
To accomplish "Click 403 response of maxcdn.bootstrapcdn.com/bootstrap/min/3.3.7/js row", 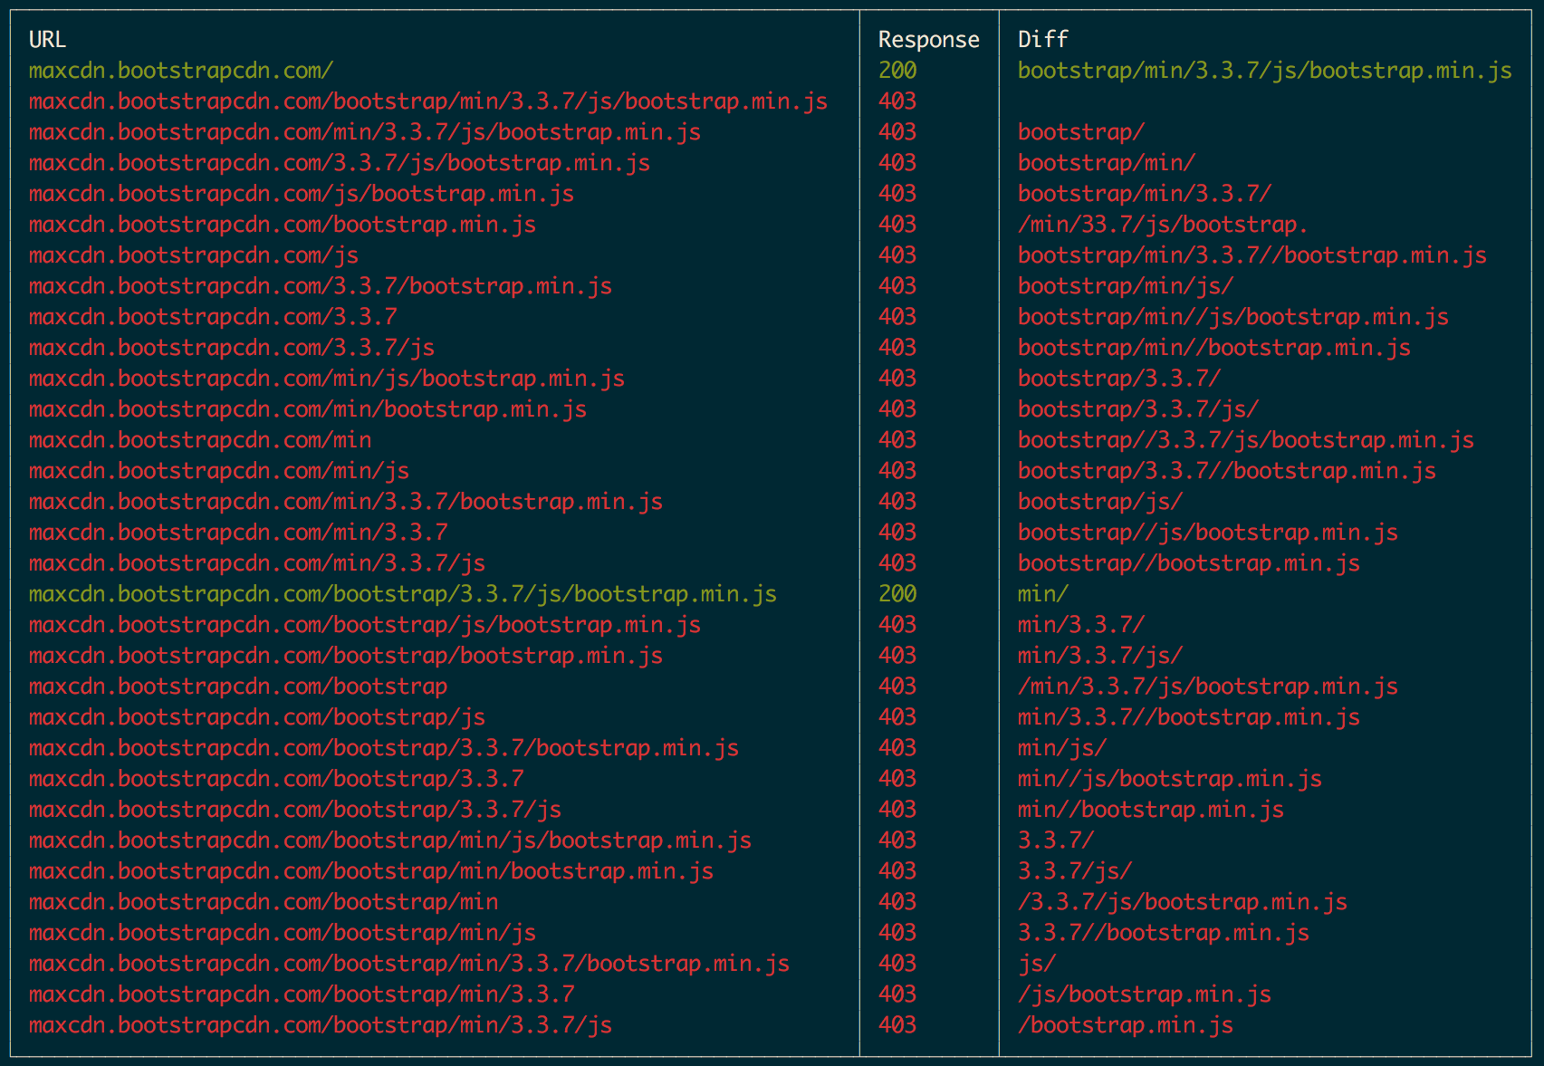I will click(897, 1025).
